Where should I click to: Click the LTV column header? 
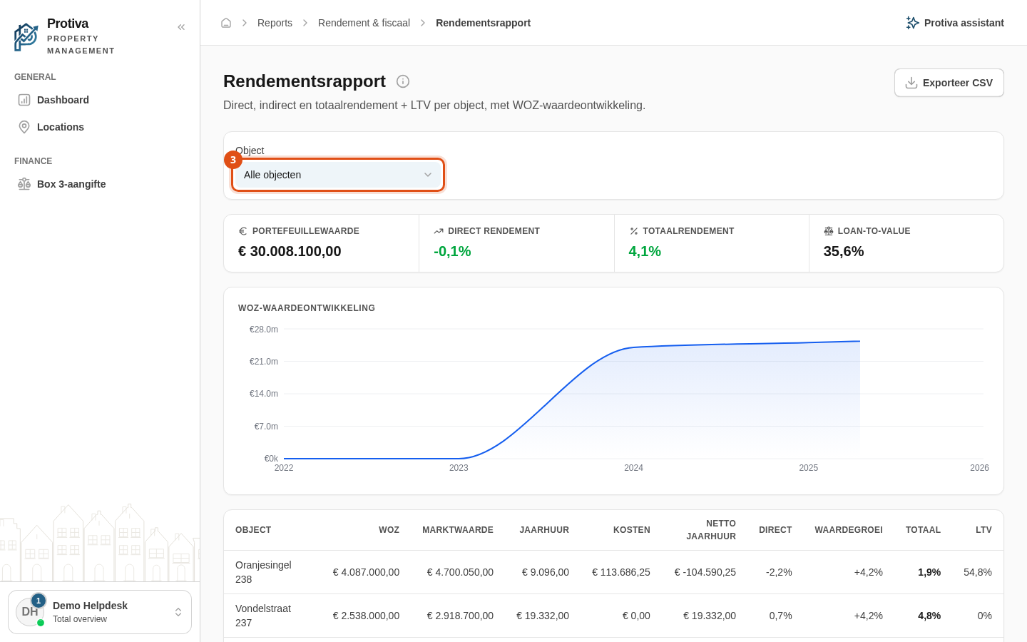coord(983,530)
